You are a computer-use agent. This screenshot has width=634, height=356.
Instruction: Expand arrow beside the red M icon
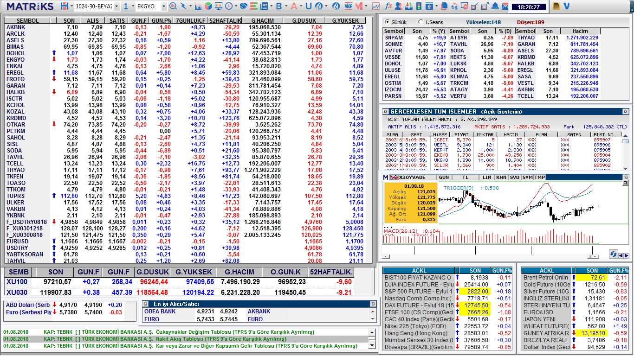(x=366, y=6)
